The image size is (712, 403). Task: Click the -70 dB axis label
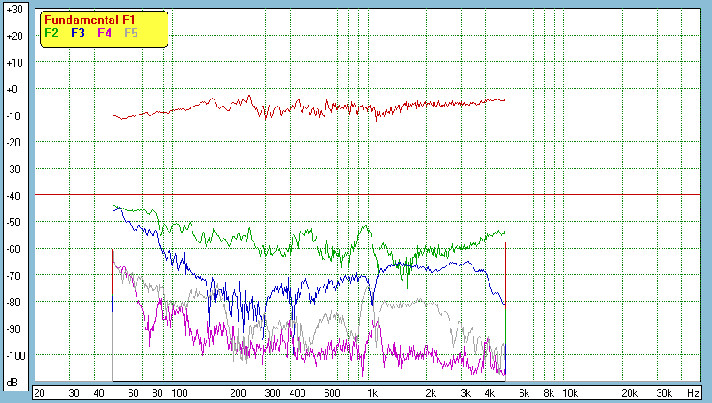coord(13,275)
